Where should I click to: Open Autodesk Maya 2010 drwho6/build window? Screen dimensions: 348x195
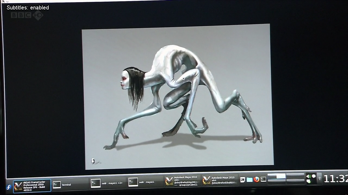[x=220, y=180]
